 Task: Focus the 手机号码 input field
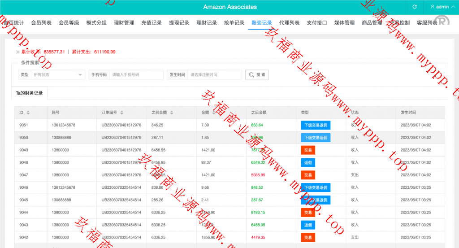tap(136, 75)
